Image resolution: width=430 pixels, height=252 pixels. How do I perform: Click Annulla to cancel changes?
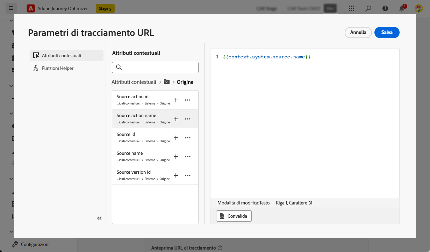pos(358,32)
